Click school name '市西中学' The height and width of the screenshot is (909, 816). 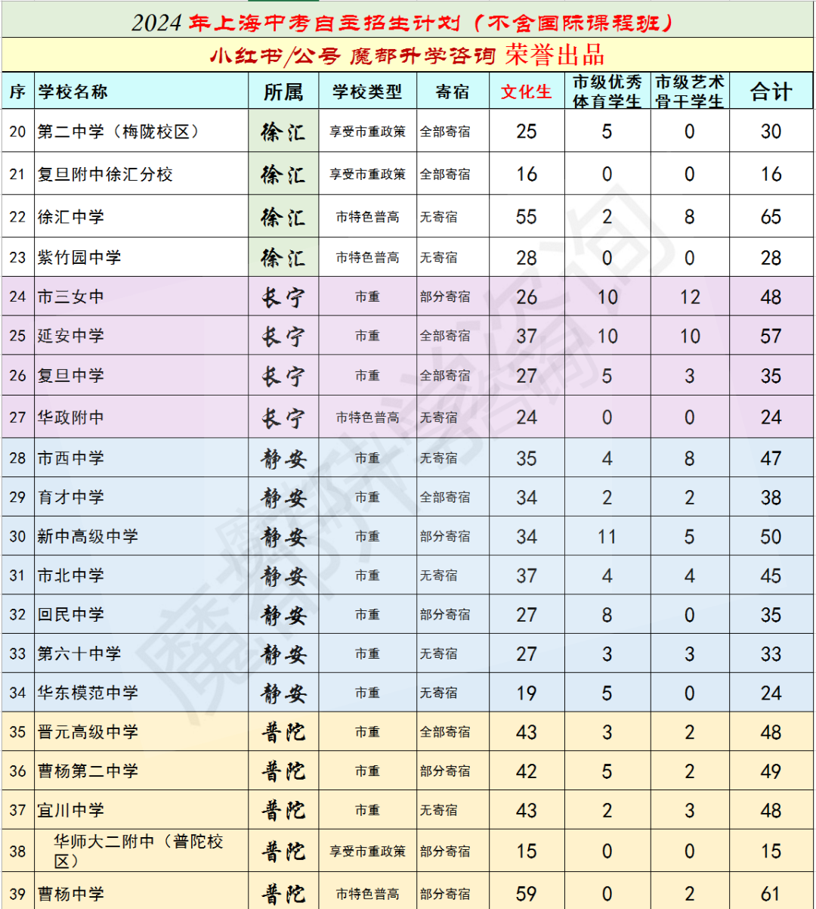[x=71, y=458]
